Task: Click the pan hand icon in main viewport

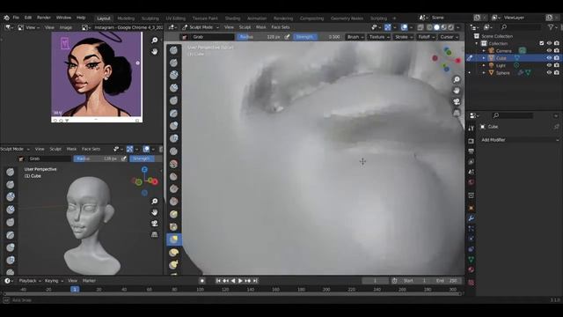Action: (457, 91)
